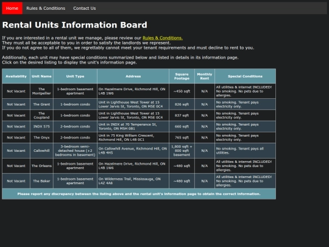329x247 pixels.
Task: Open The Grant unit listing
Action: click(x=41, y=104)
